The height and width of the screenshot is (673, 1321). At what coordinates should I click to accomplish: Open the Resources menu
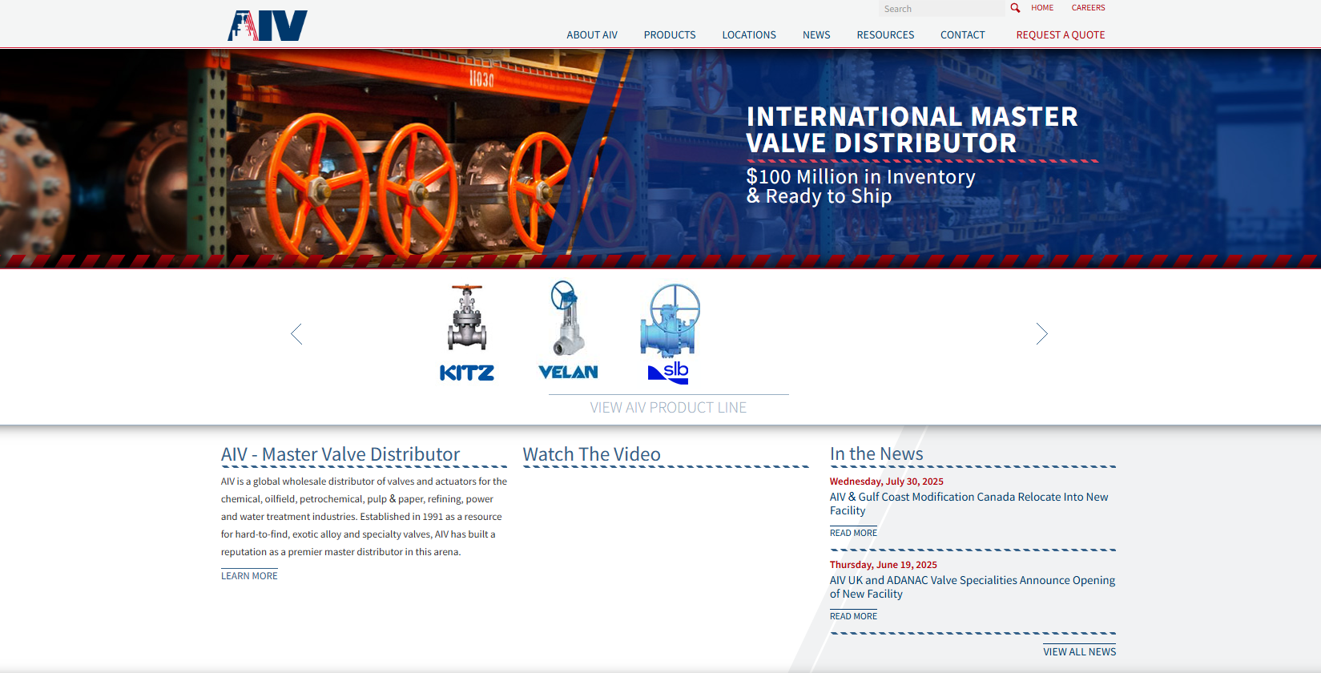click(x=885, y=35)
